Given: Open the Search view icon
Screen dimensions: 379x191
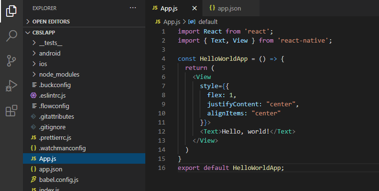Looking at the screenshot, I should point(11,36).
